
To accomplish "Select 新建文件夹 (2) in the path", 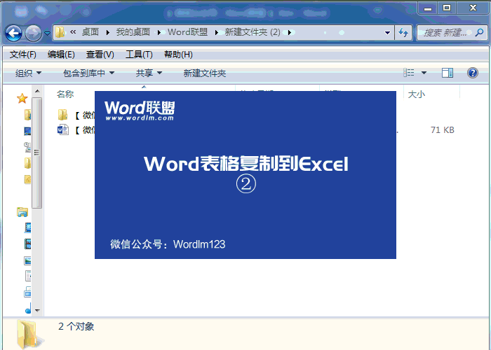I will 253,32.
